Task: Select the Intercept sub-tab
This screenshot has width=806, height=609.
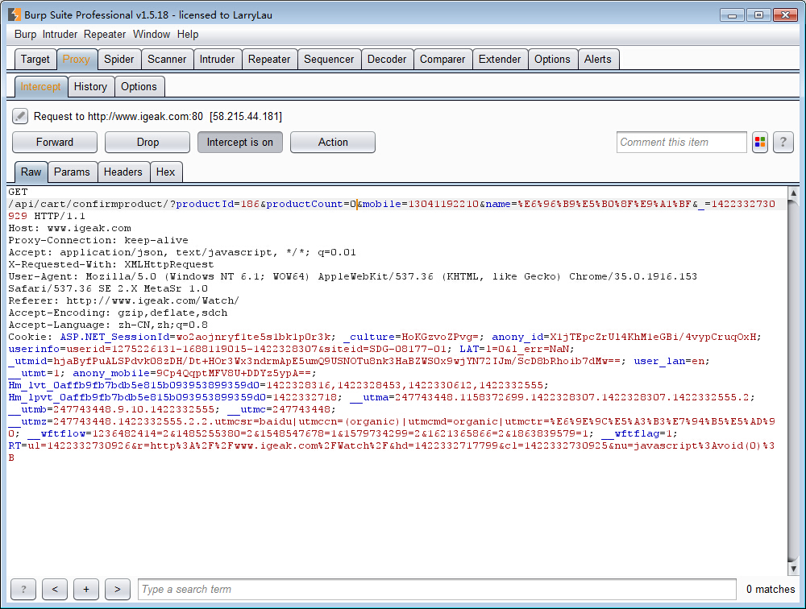Action: (40, 86)
